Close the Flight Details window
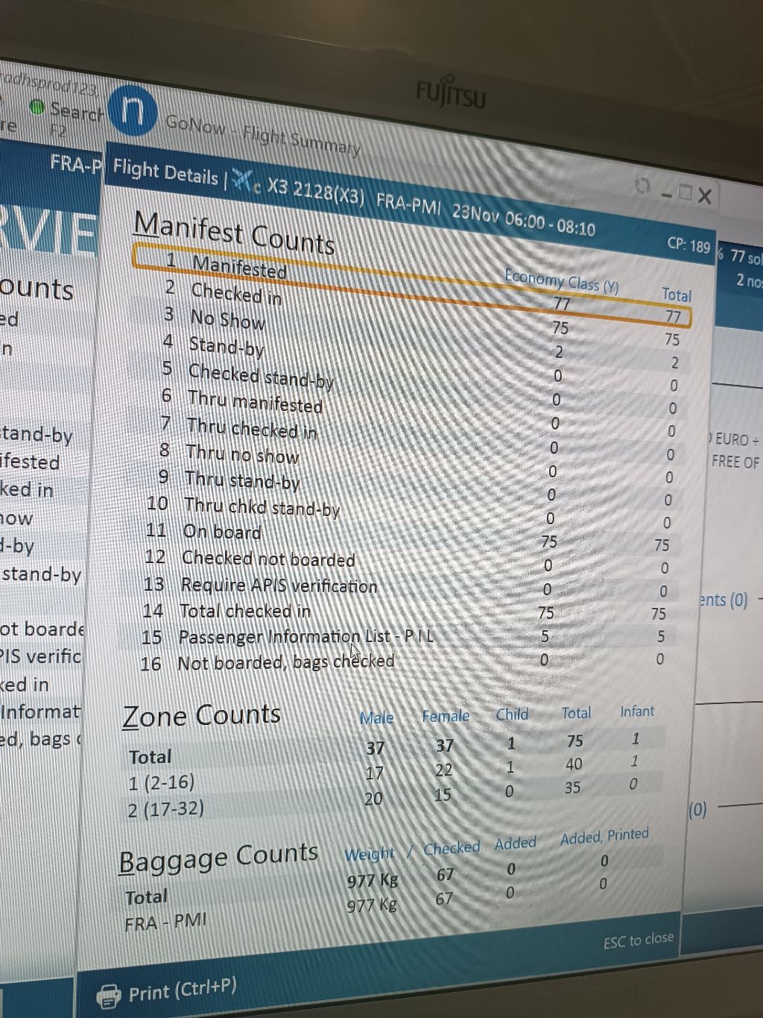Screen dimensions: 763x1018 (x=705, y=196)
